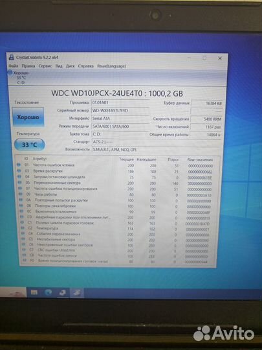Select the Частота ошибок чтения attribute name
This screenshot has width=262, height=350.
(54, 165)
